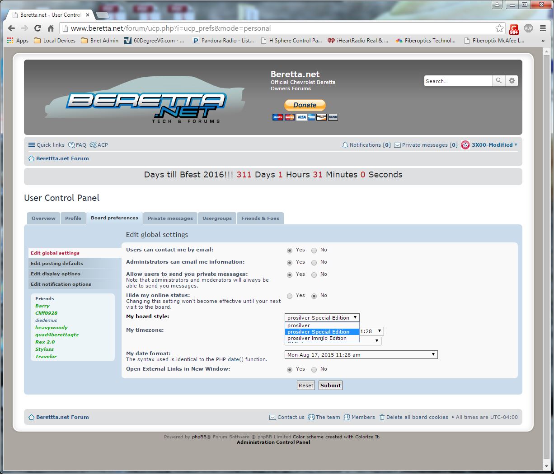
Task: Click the browser reload page icon
Action: coord(38,28)
